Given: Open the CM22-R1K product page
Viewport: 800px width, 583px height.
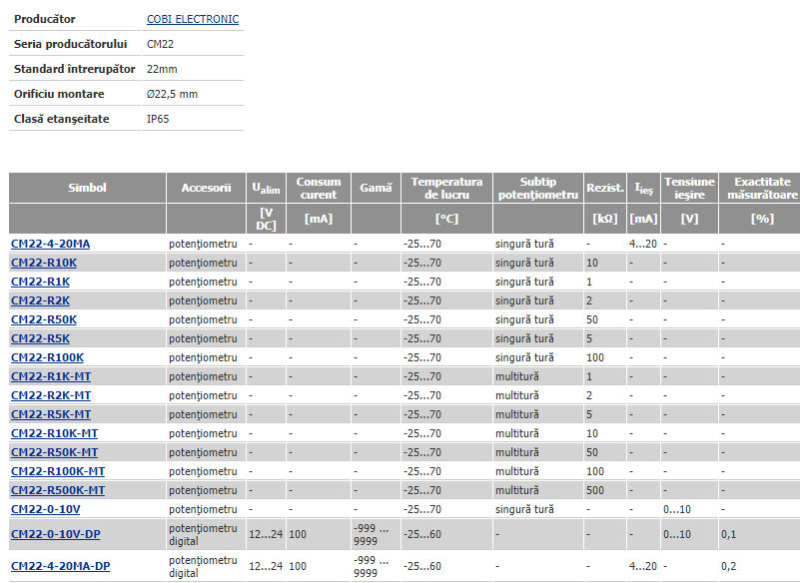Looking at the screenshot, I should (40, 282).
